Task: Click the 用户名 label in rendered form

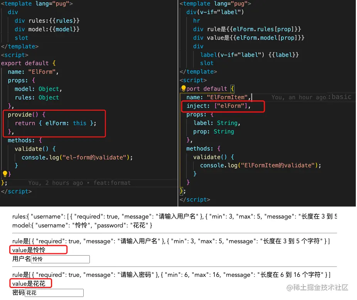Action: (x=22, y=259)
